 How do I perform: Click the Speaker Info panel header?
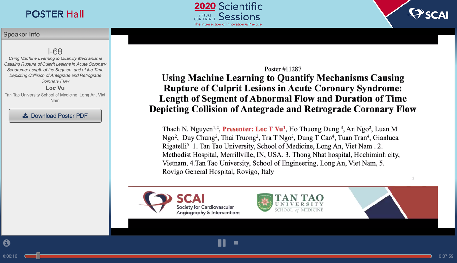(55, 34)
